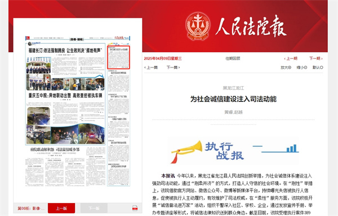Viewport: 338px width, 216px height.
Task: Click the People's Court Daily emblem logo
Action: pyautogui.click(x=198, y=26)
